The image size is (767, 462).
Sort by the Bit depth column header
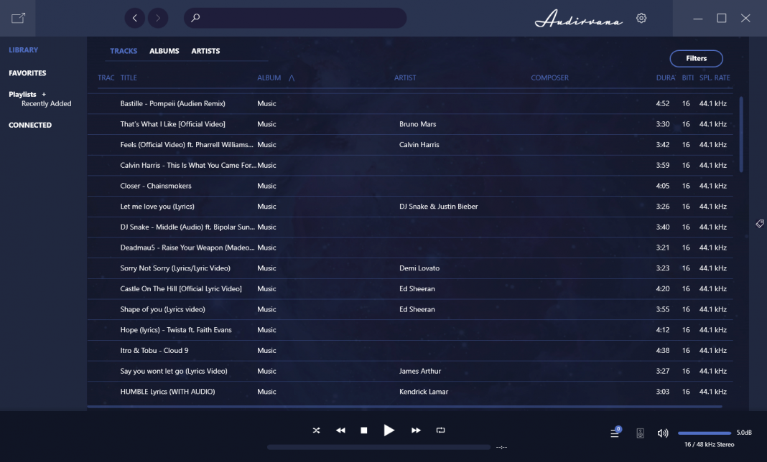coord(688,77)
